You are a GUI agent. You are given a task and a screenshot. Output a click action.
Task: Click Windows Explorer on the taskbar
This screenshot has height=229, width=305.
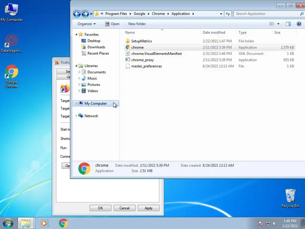[x=26, y=223]
